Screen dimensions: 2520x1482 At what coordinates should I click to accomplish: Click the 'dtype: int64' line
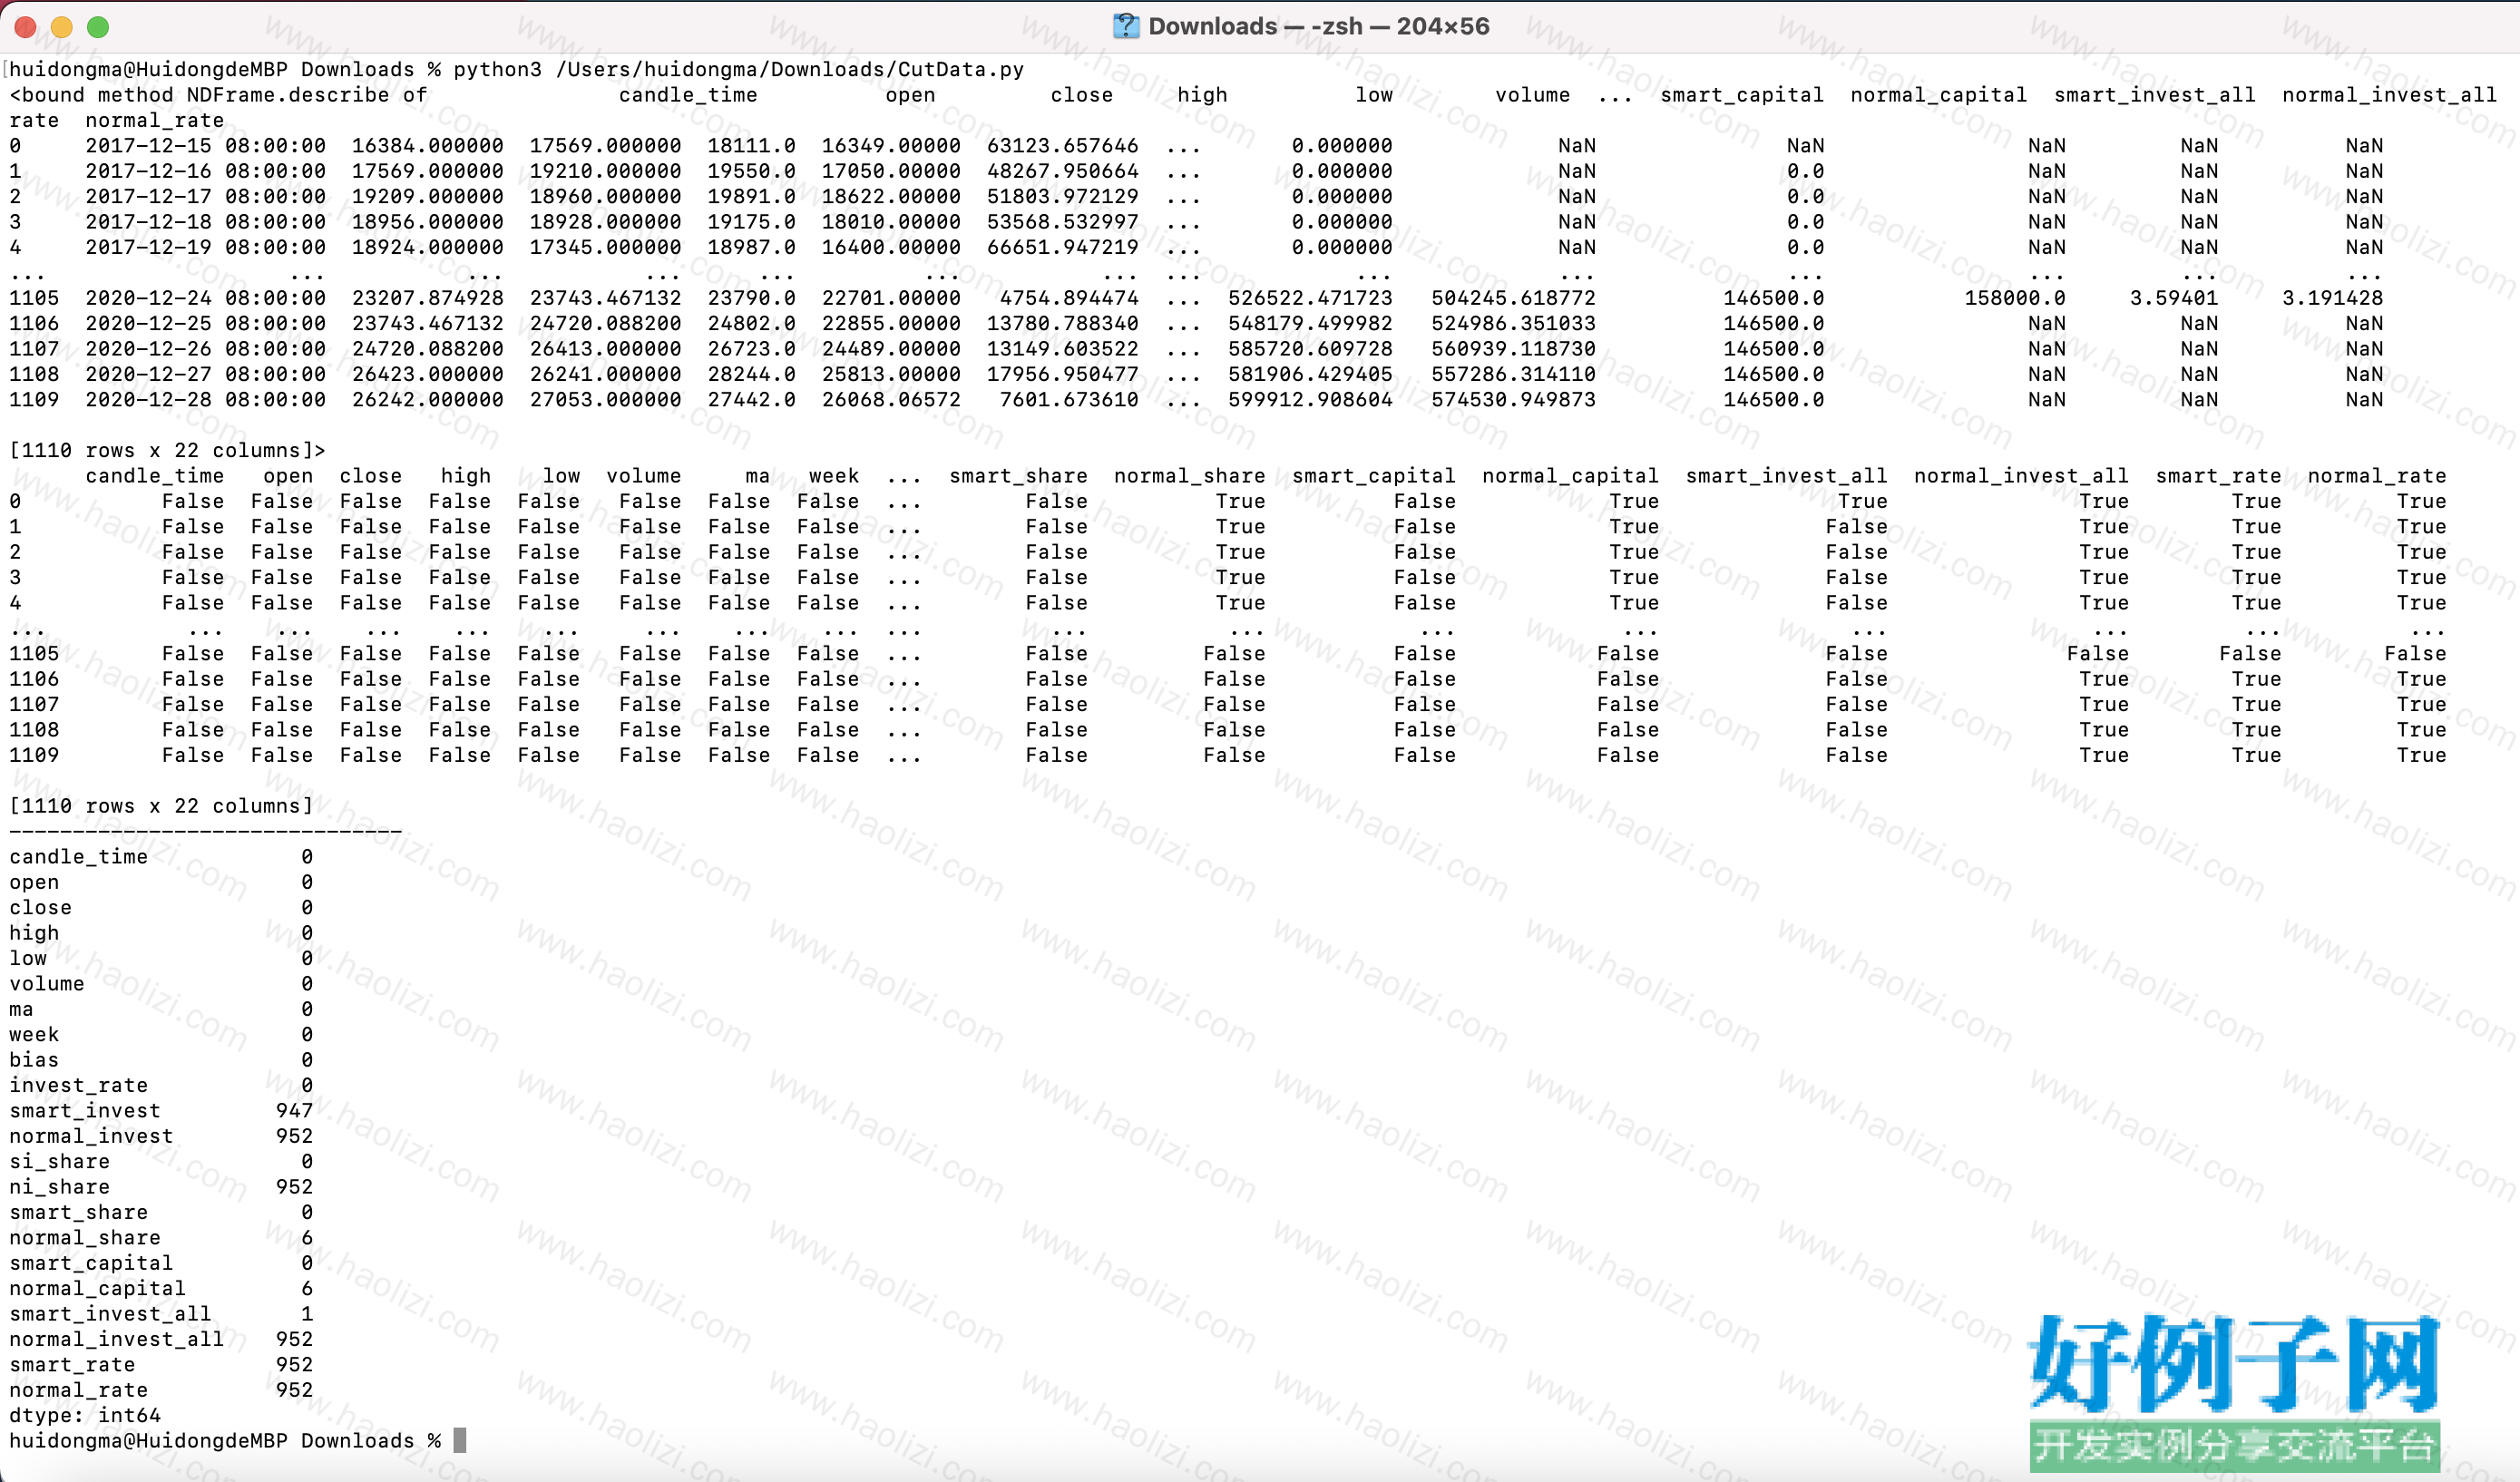(x=85, y=1416)
